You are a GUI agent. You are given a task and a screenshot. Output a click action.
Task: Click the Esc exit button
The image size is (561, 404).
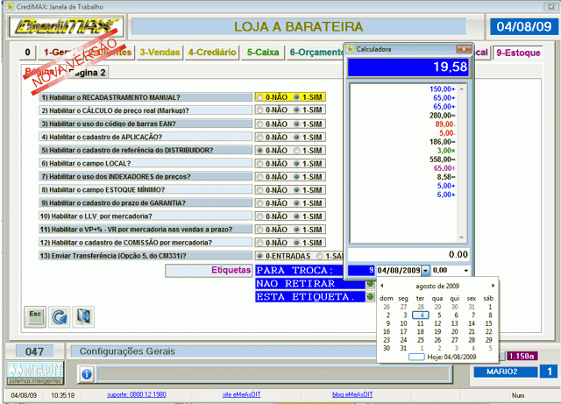[x=35, y=315]
